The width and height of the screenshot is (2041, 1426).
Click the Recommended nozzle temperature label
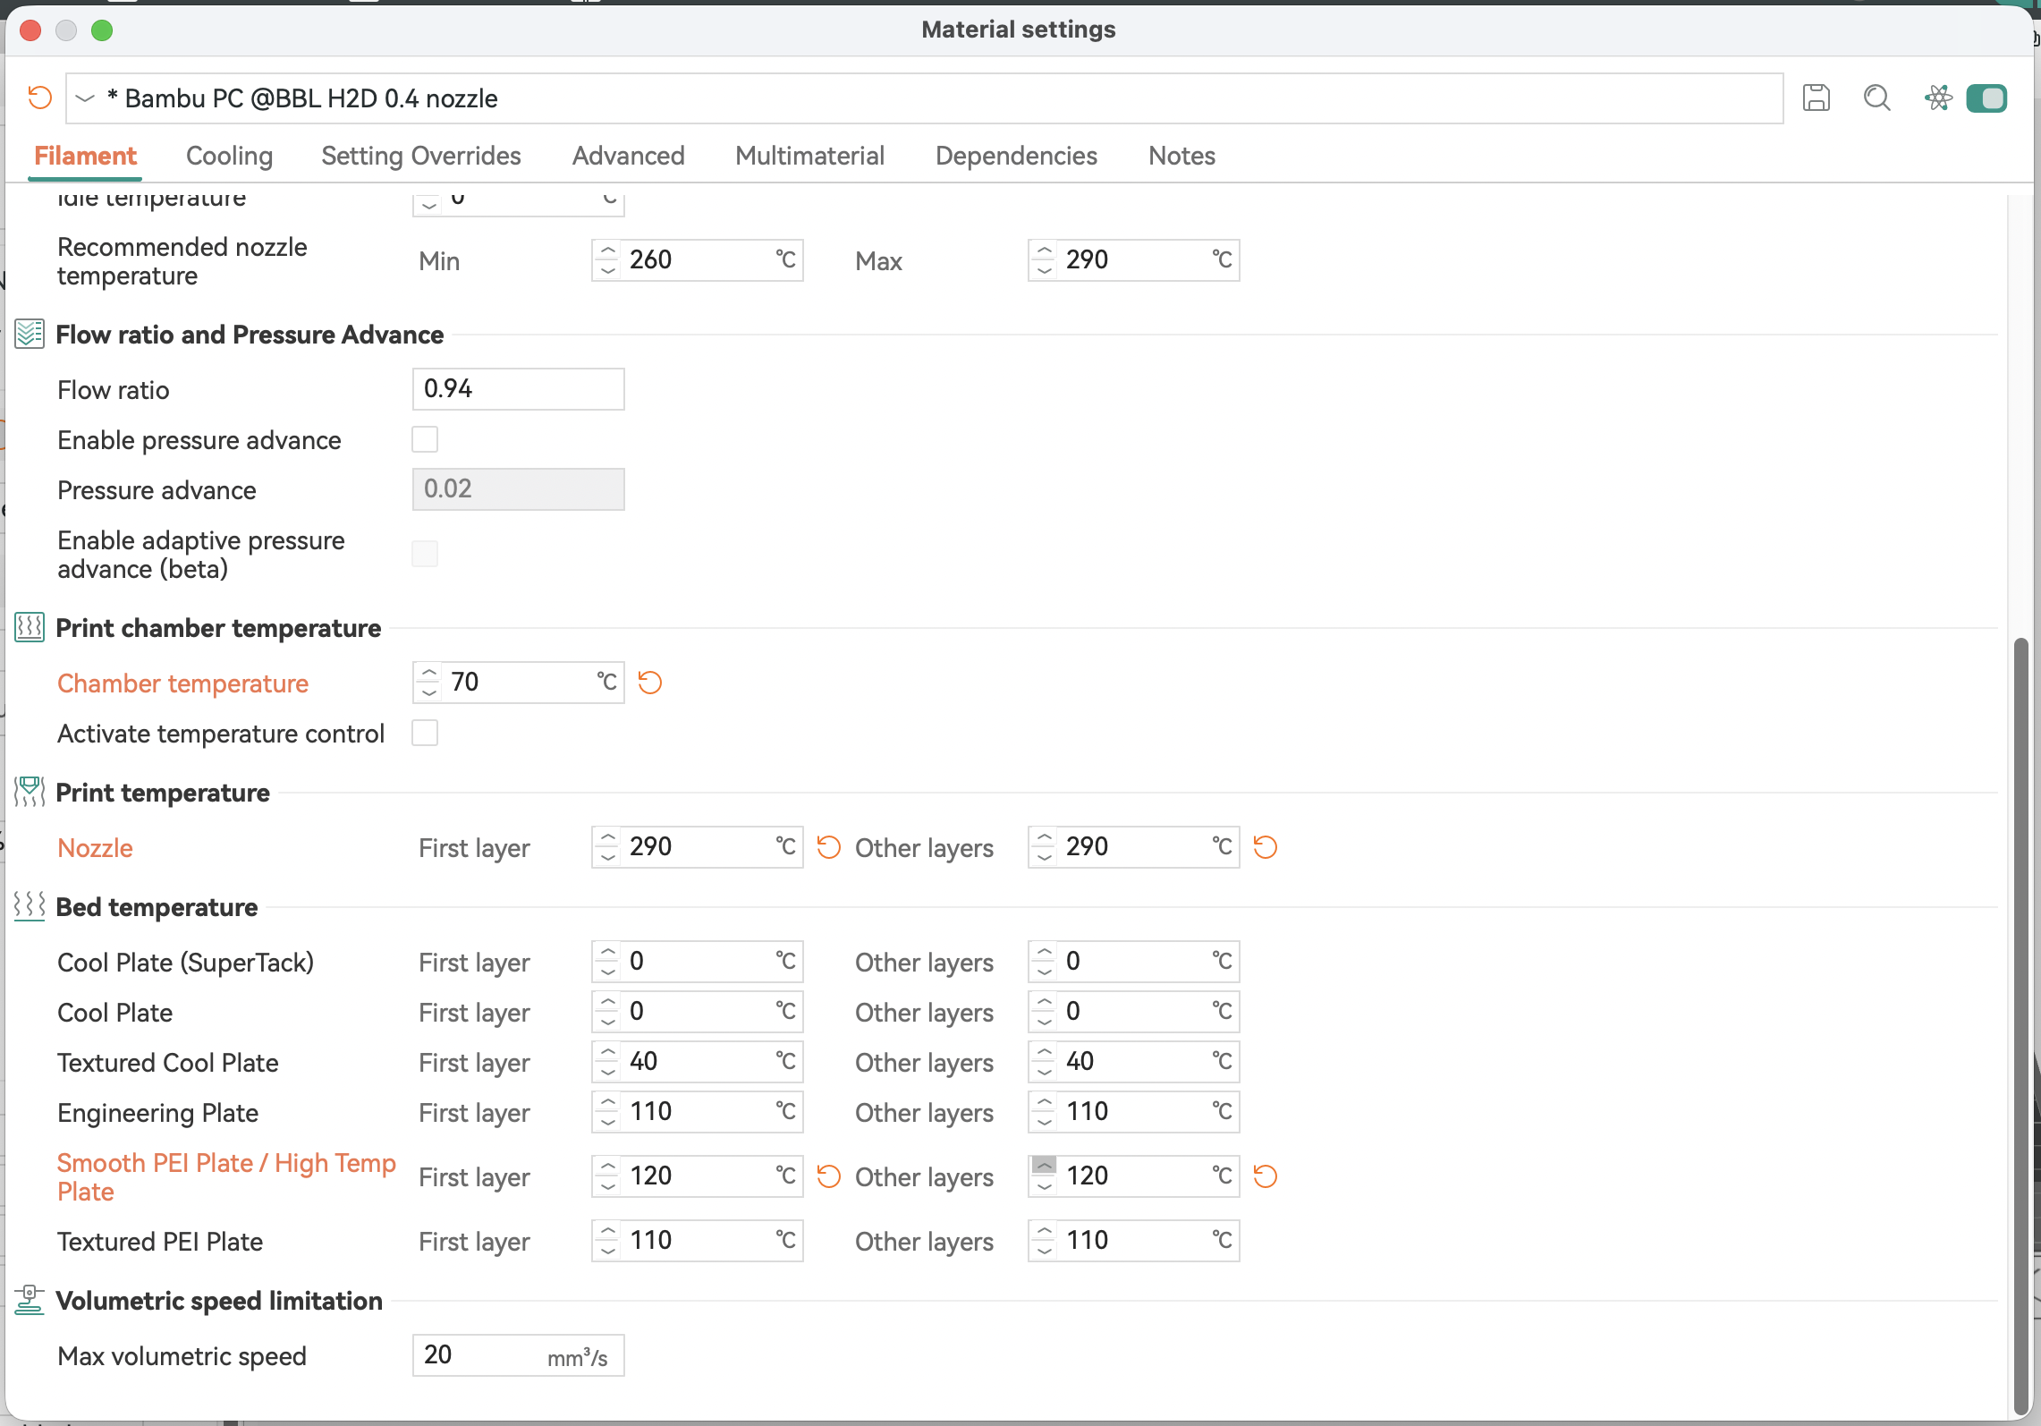tap(182, 261)
